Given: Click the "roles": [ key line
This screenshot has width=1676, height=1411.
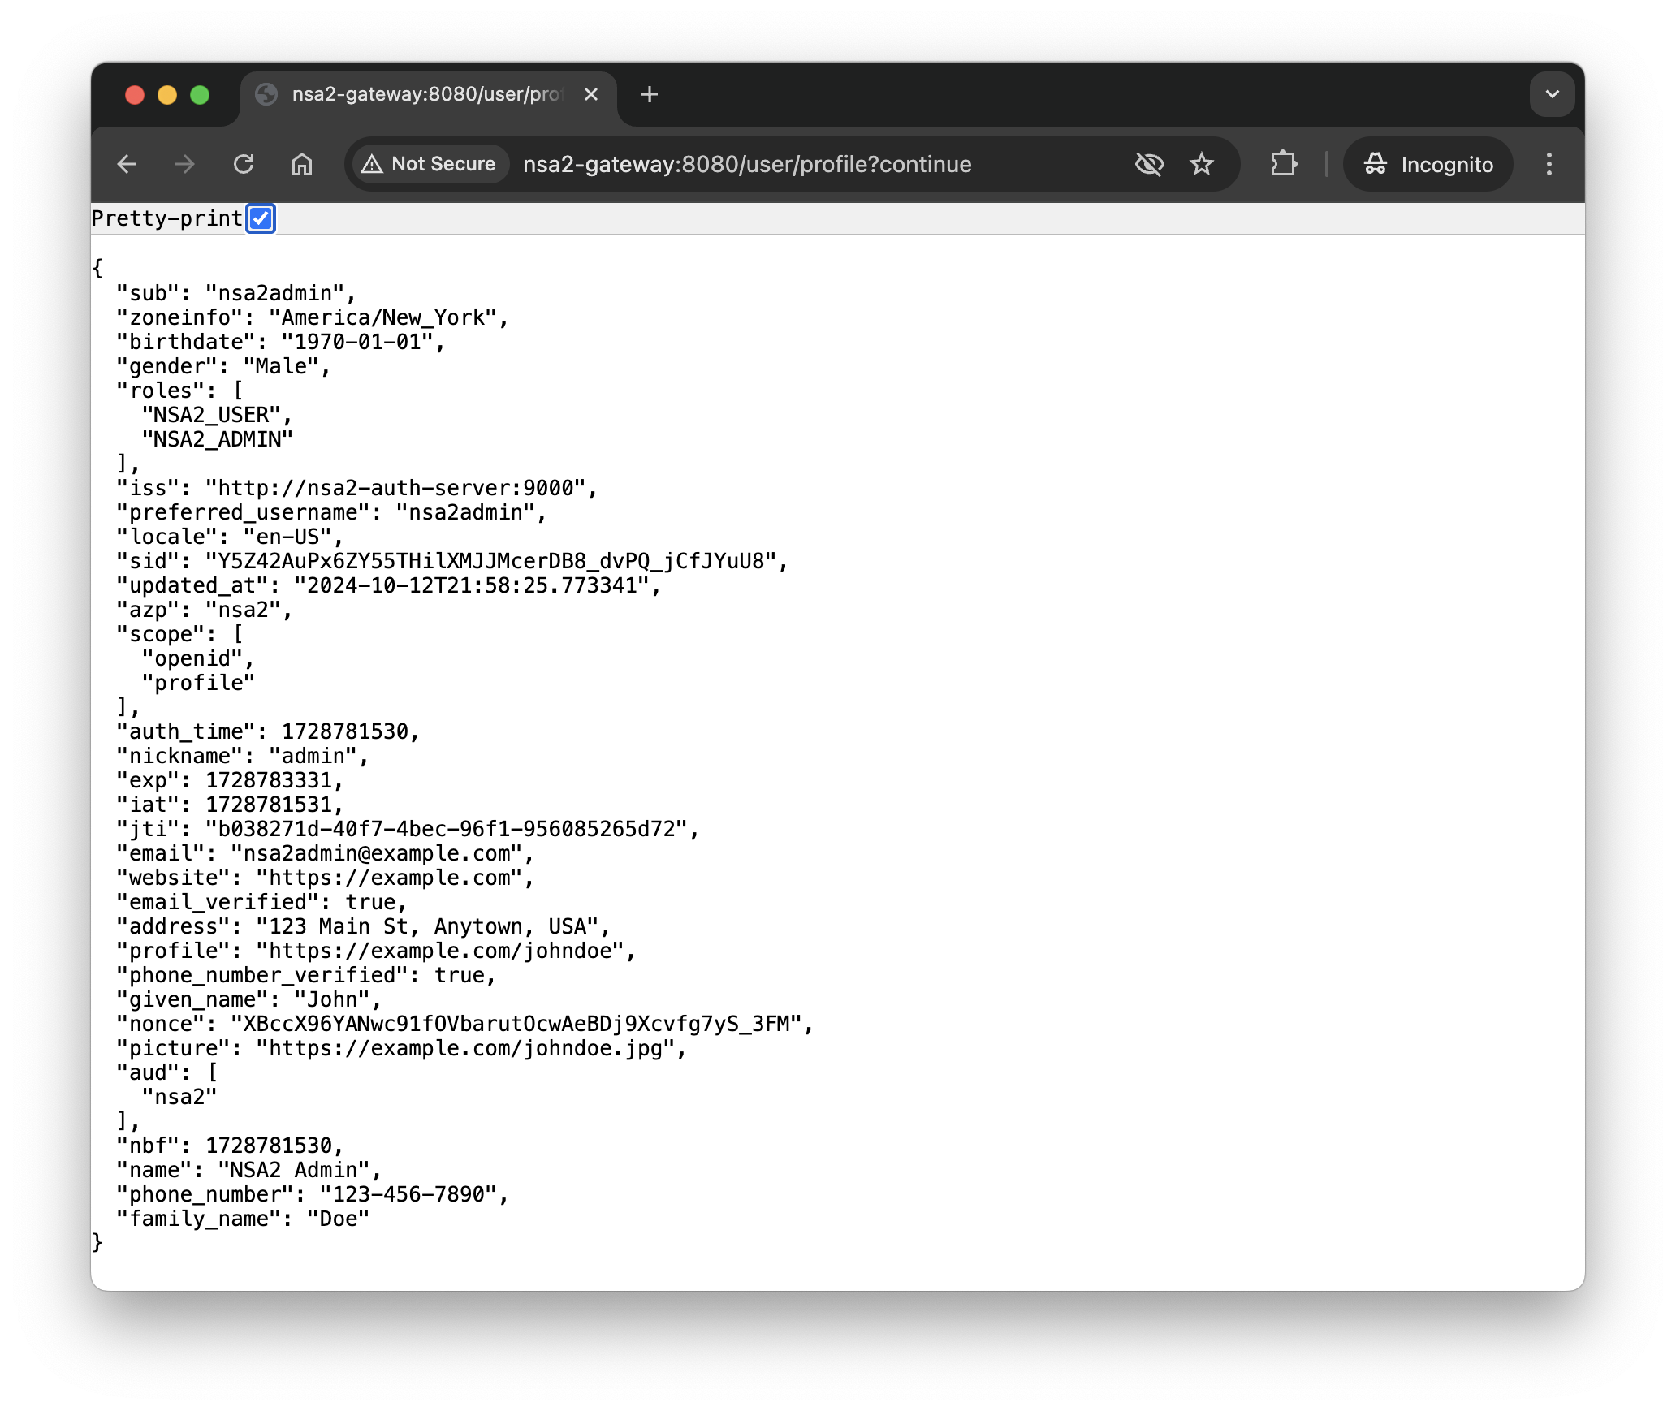Looking at the screenshot, I should (x=179, y=391).
